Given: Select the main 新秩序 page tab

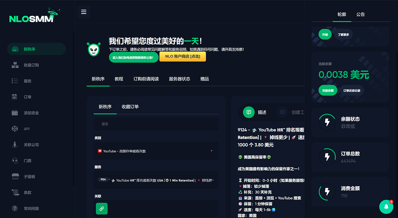Looking at the screenshot, I should click(98, 79).
